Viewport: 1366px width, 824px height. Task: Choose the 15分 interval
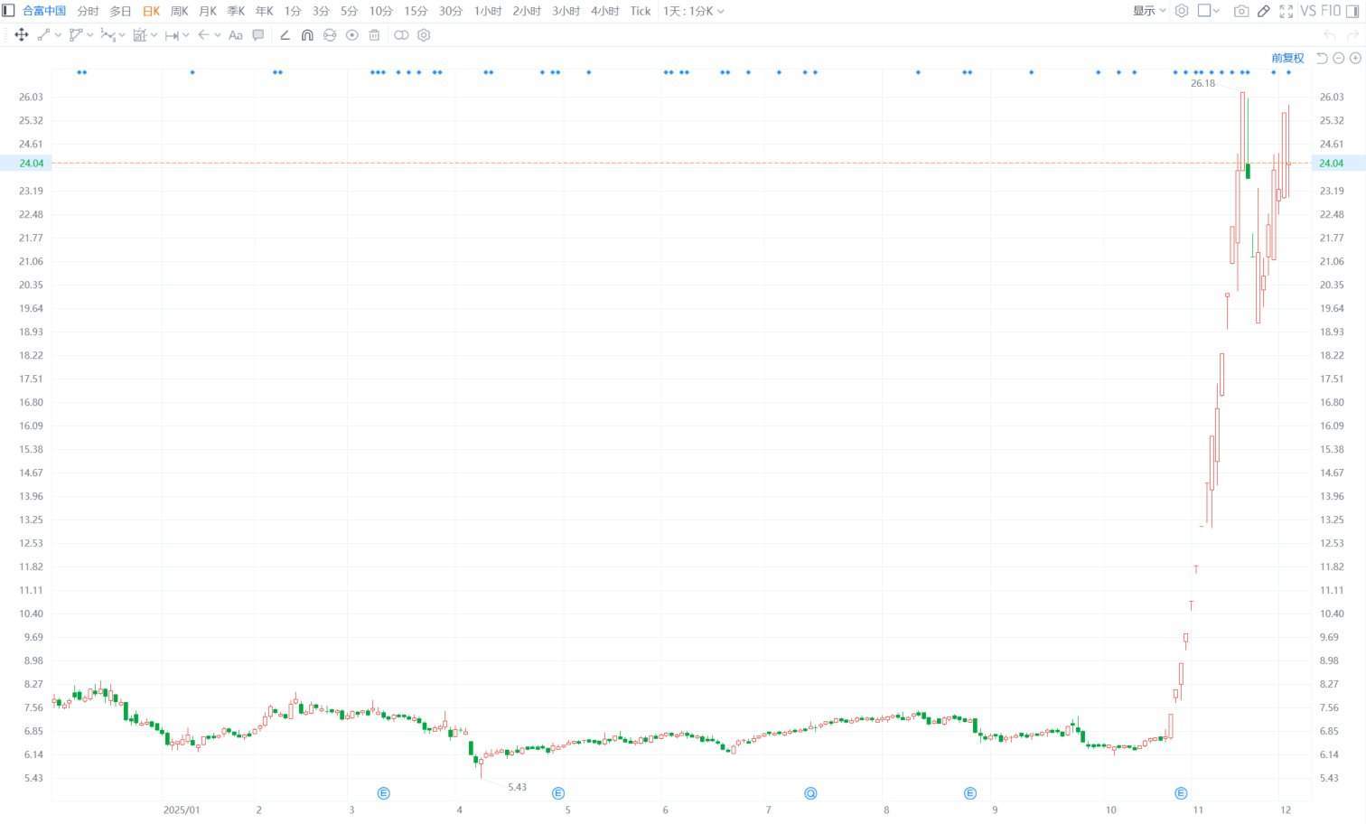(416, 11)
